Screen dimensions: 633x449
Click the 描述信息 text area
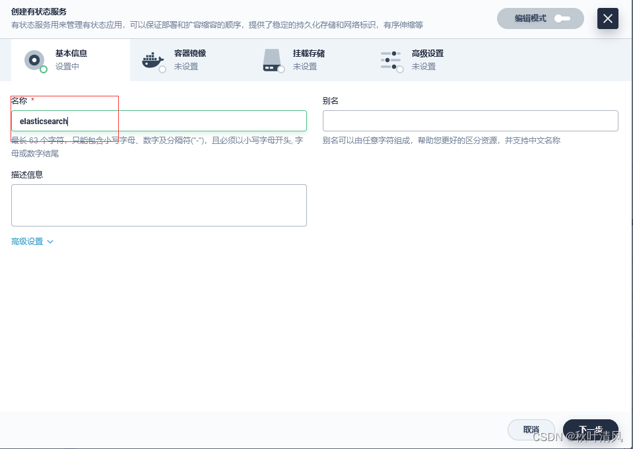click(158, 205)
